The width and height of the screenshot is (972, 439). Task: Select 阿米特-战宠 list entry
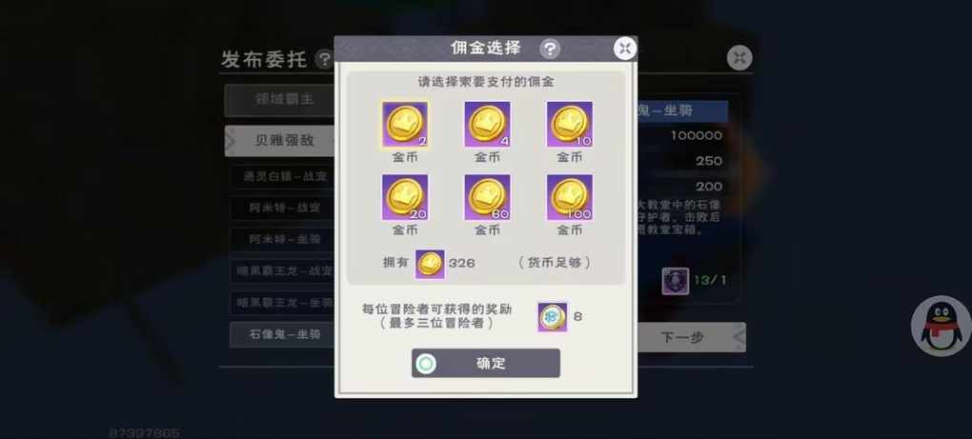pyautogui.click(x=282, y=208)
